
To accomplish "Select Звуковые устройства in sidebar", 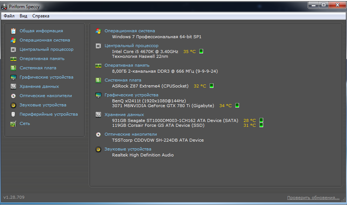I will coord(43,105).
